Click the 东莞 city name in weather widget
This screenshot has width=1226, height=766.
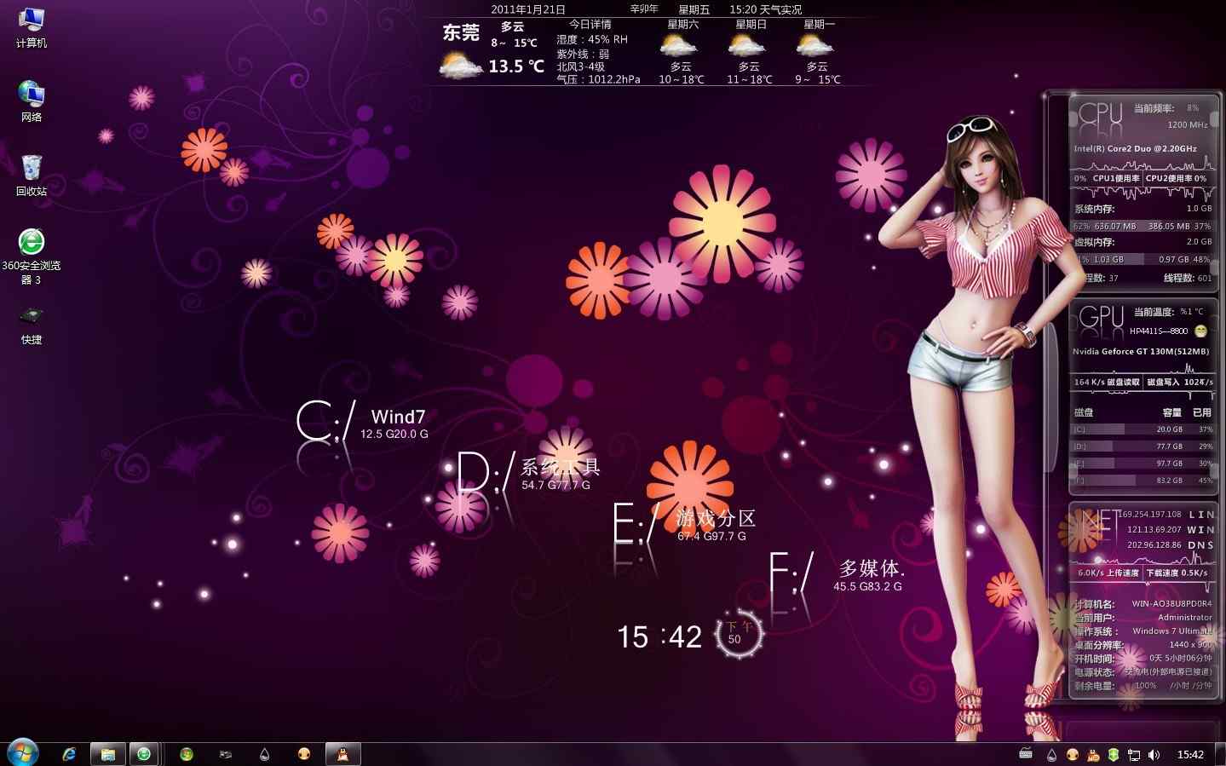point(461,32)
